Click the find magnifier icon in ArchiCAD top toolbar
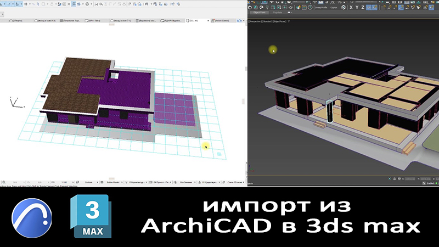The height and width of the screenshot is (247, 439). [101, 4]
